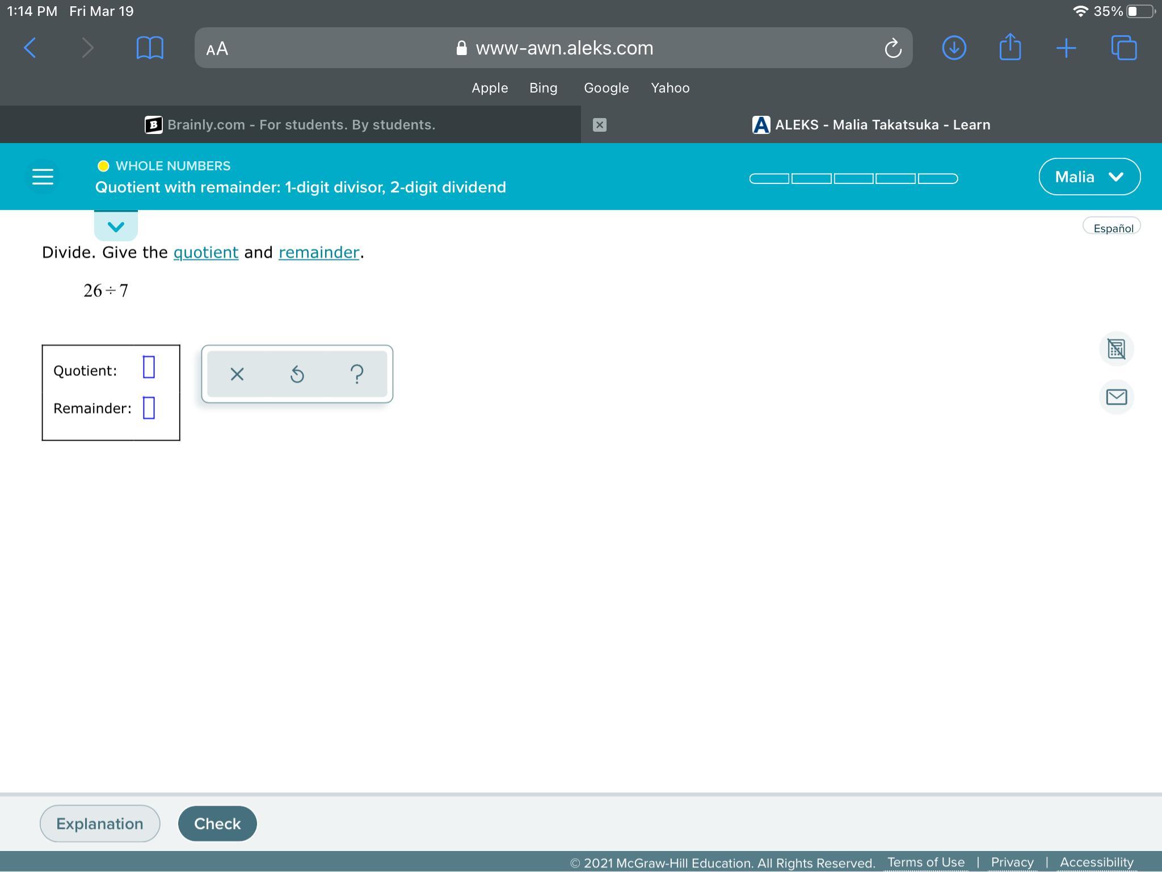Open the message center envelope icon
The width and height of the screenshot is (1162, 872).
click(1116, 397)
